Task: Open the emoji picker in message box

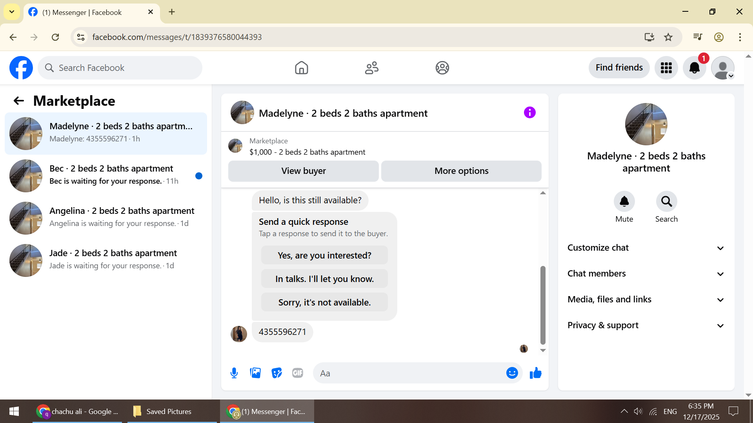Action: click(512, 373)
